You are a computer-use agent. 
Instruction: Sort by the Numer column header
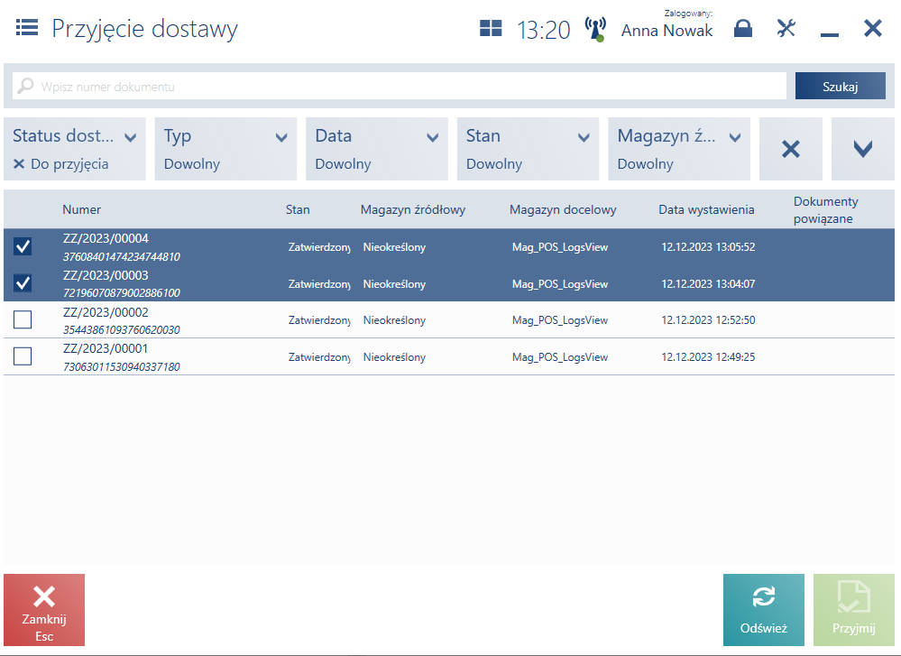(x=81, y=210)
